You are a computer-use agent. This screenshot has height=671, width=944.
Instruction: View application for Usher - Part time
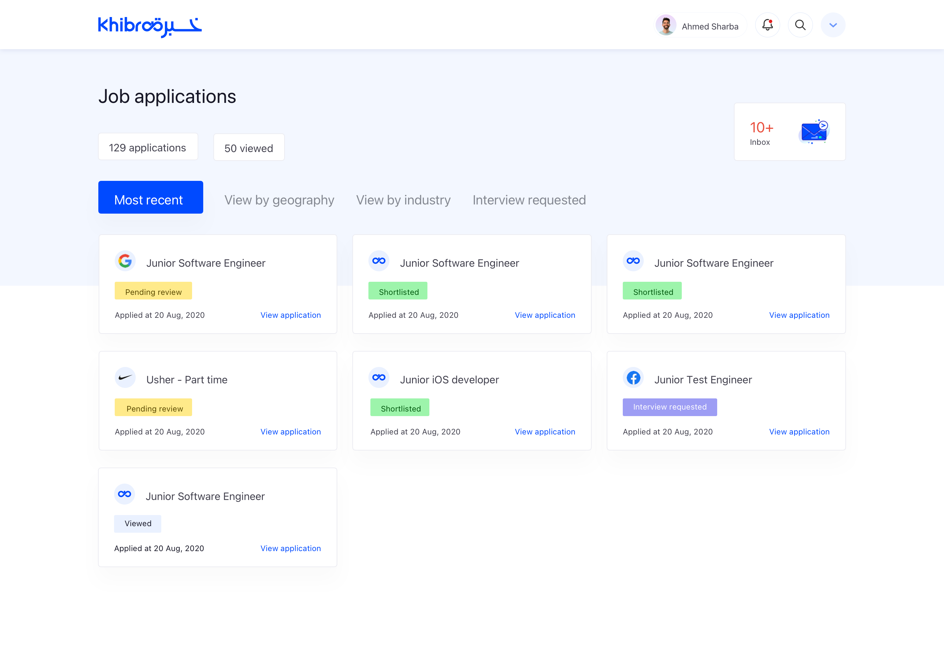[290, 432]
